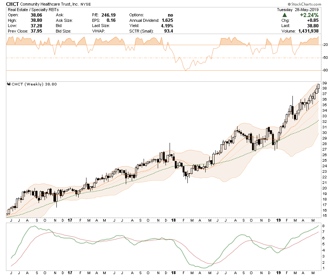Click the High value 38.80
The height and width of the screenshot is (276, 334).
point(36,20)
